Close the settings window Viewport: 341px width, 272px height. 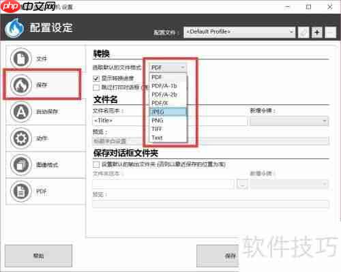pyautogui.click(x=330, y=7)
